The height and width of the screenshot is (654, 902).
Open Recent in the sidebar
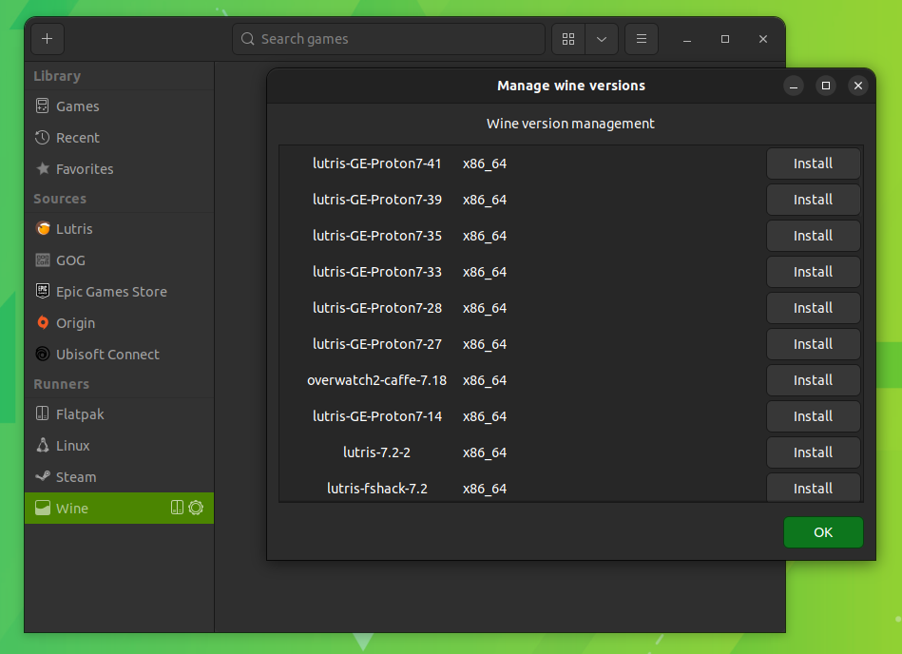(x=119, y=138)
